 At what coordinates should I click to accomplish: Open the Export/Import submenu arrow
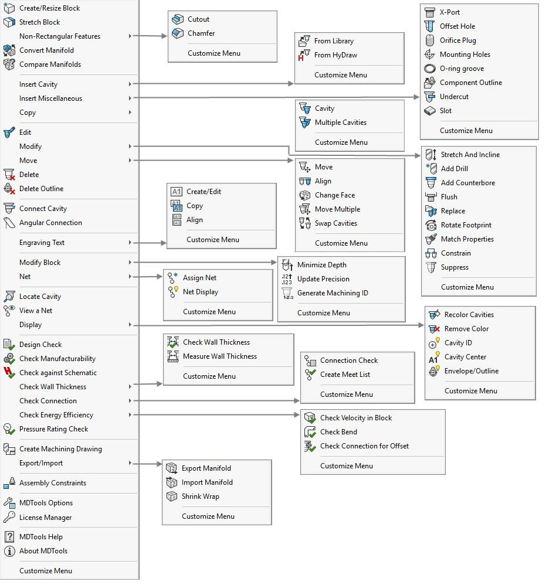130,463
